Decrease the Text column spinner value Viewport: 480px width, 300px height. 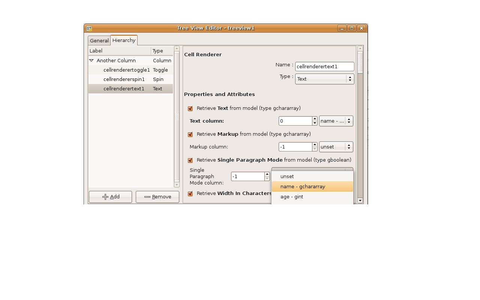coord(315,123)
